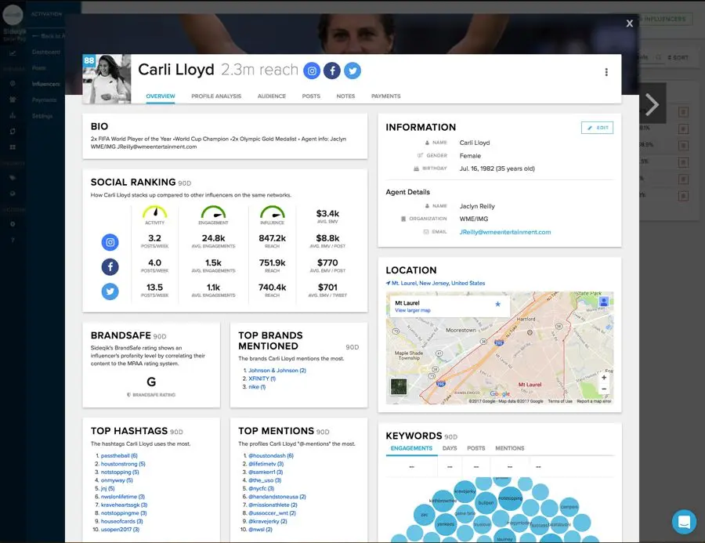
Task: Click the Edit button in the Information panel
Action: click(x=597, y=126)
